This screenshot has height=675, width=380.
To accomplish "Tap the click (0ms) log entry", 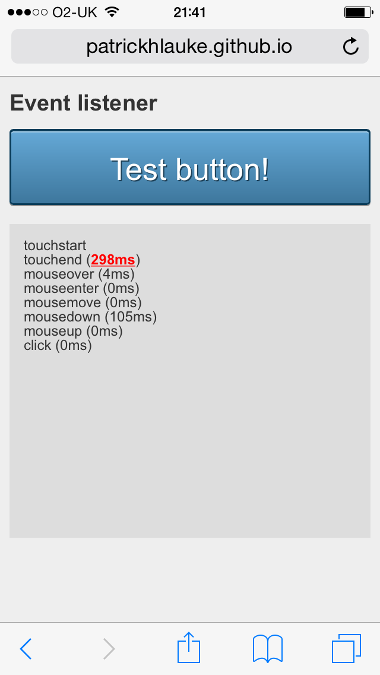I will [x=58, y=345].
